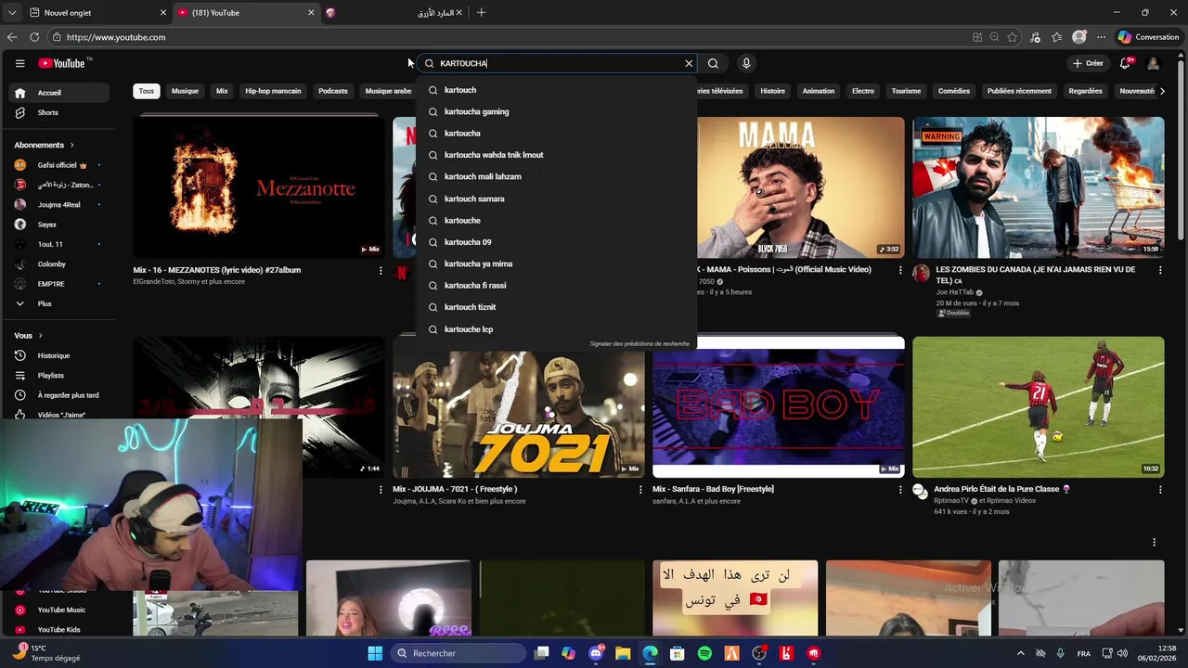1188x668 pixels.
Task: Choose suggestion 'kartoucha 09'
Action: pos(557,242)
